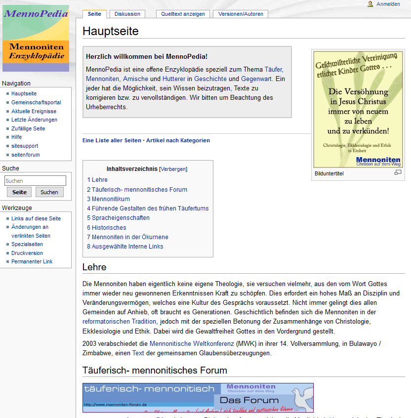Collapse the table of contents with Verbergen
Screen dimensions: 411x418
click(173, 169)
